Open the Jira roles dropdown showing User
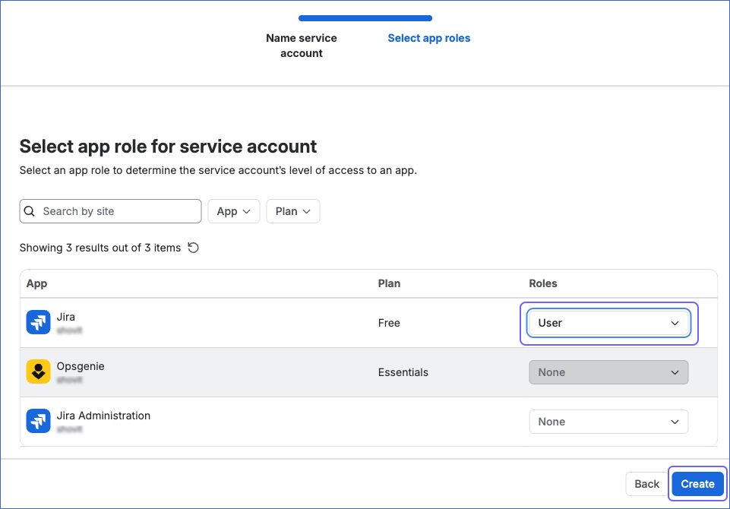This screenshot has width=730, height=509. pos(608,323)
